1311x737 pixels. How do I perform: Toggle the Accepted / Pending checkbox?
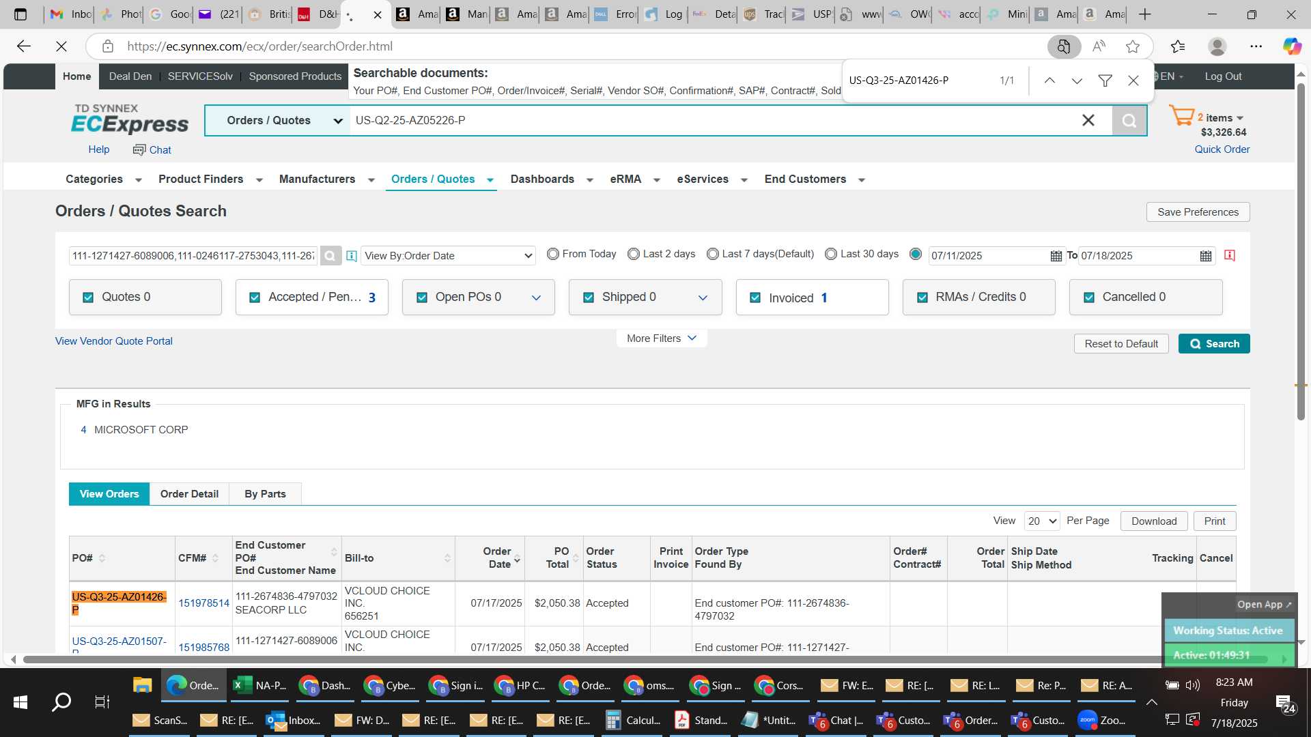pos(255,298)
